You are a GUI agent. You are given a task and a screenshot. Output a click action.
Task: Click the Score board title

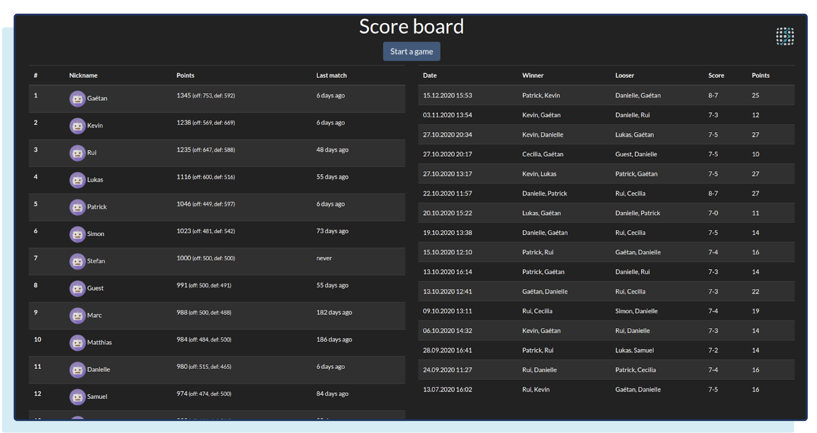[x=411, y=27]
